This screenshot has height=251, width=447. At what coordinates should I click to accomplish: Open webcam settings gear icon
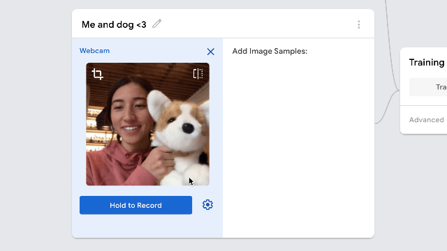207,204
